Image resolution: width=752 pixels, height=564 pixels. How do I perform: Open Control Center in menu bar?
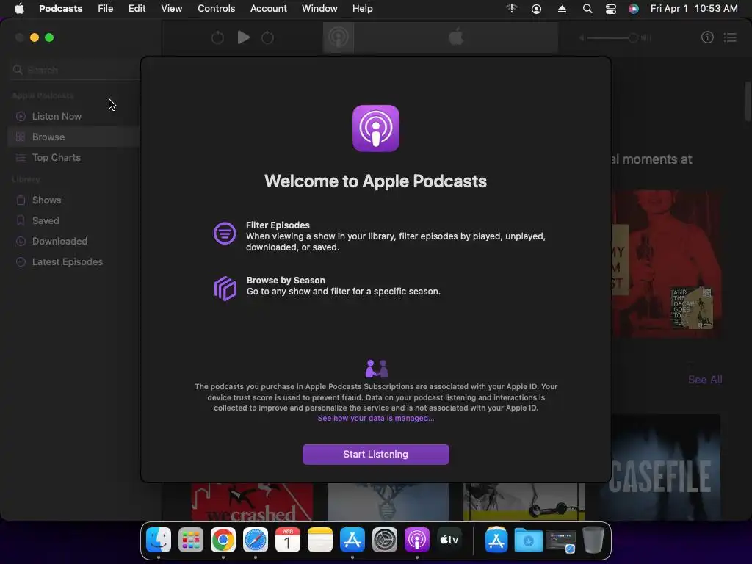click(610, 9)
